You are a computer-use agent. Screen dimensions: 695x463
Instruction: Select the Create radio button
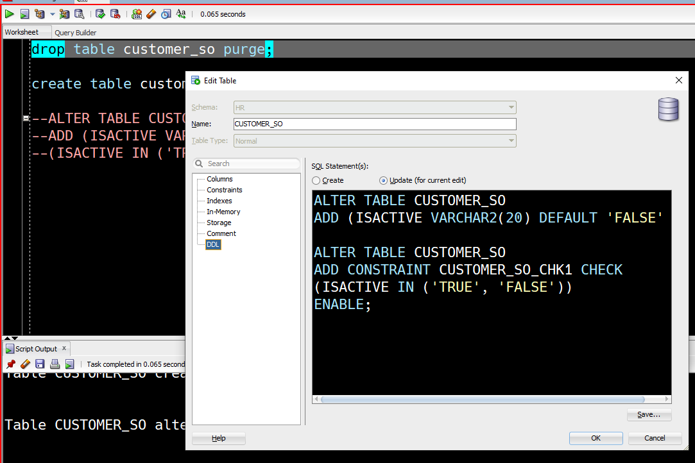pos(316,180)
